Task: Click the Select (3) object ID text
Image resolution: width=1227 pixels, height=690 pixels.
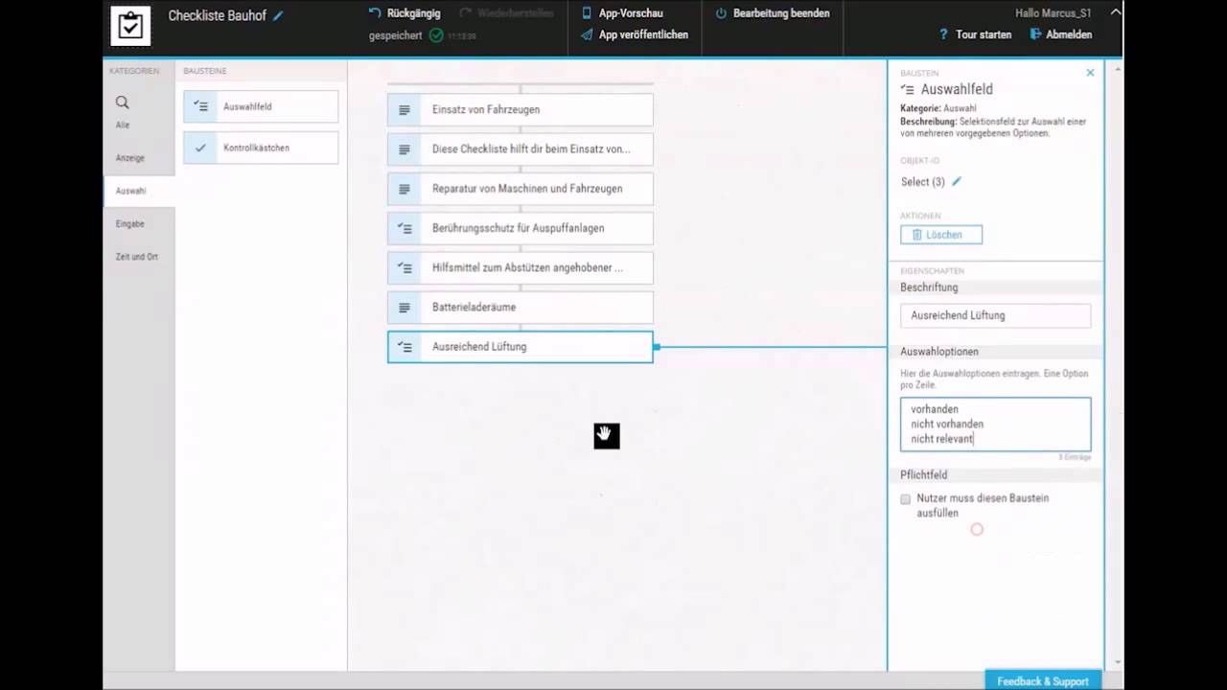Action: click(923, 182)
